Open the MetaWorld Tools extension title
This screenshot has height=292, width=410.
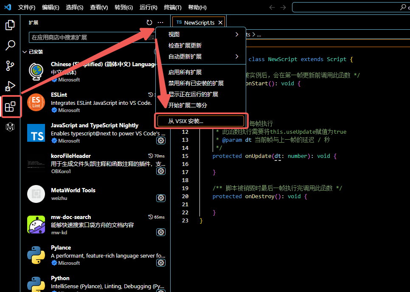(x=73, y=190)
